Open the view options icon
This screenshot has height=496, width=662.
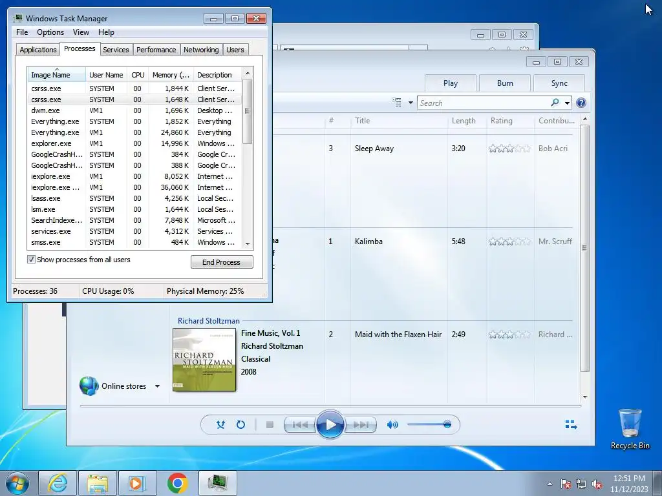[396, 103]
